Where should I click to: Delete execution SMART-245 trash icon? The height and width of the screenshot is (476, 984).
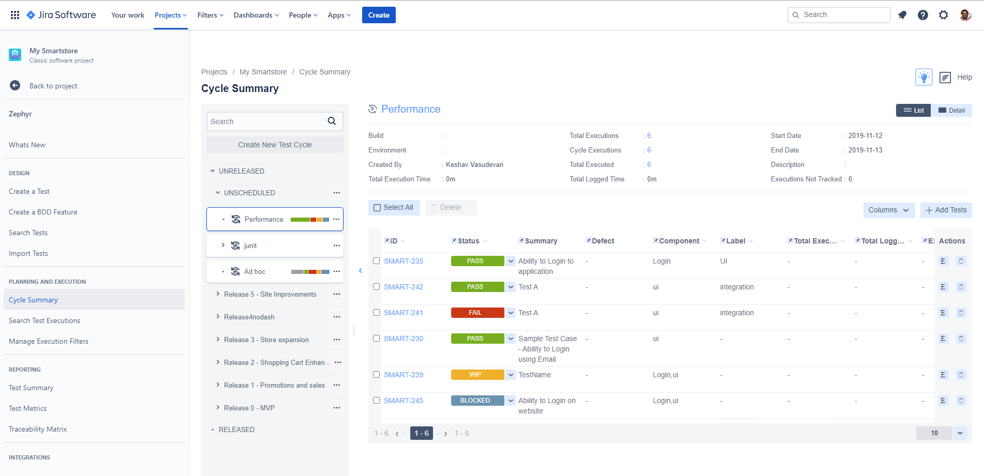click(961, 401)
